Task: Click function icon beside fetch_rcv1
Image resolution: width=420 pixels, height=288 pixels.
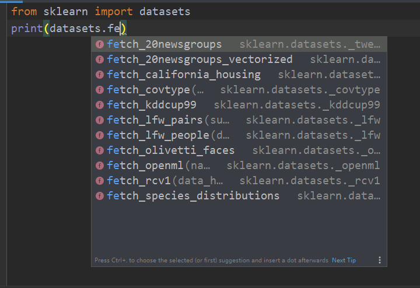Action: [x=100, y=181]
